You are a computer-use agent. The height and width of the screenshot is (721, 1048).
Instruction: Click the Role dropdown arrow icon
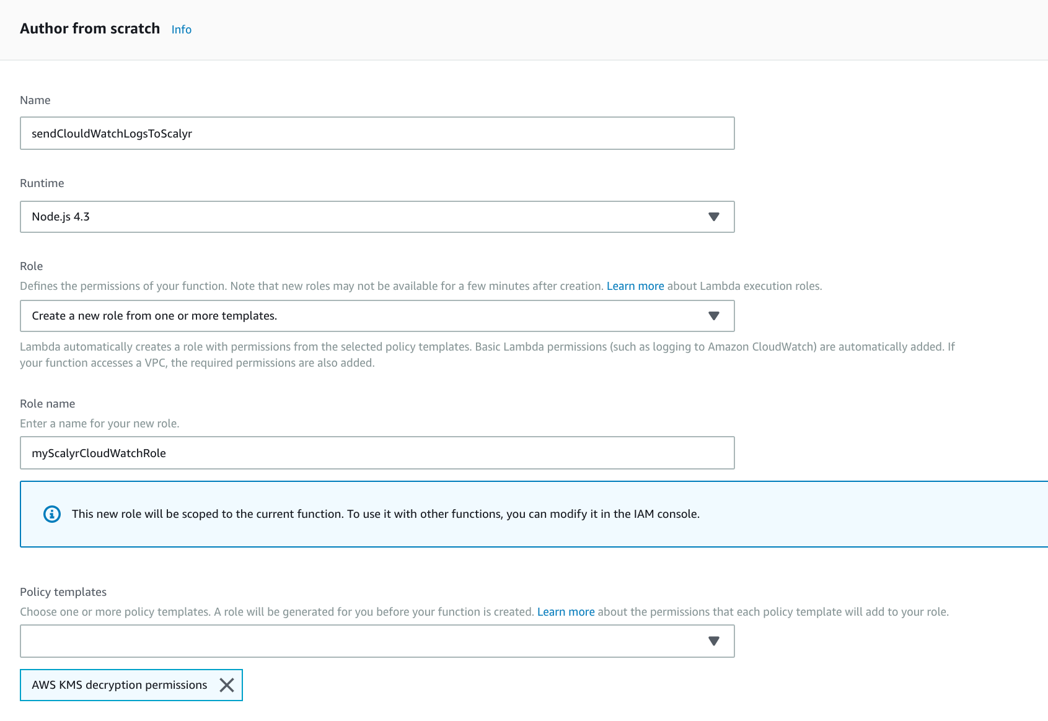pos(713,316)
